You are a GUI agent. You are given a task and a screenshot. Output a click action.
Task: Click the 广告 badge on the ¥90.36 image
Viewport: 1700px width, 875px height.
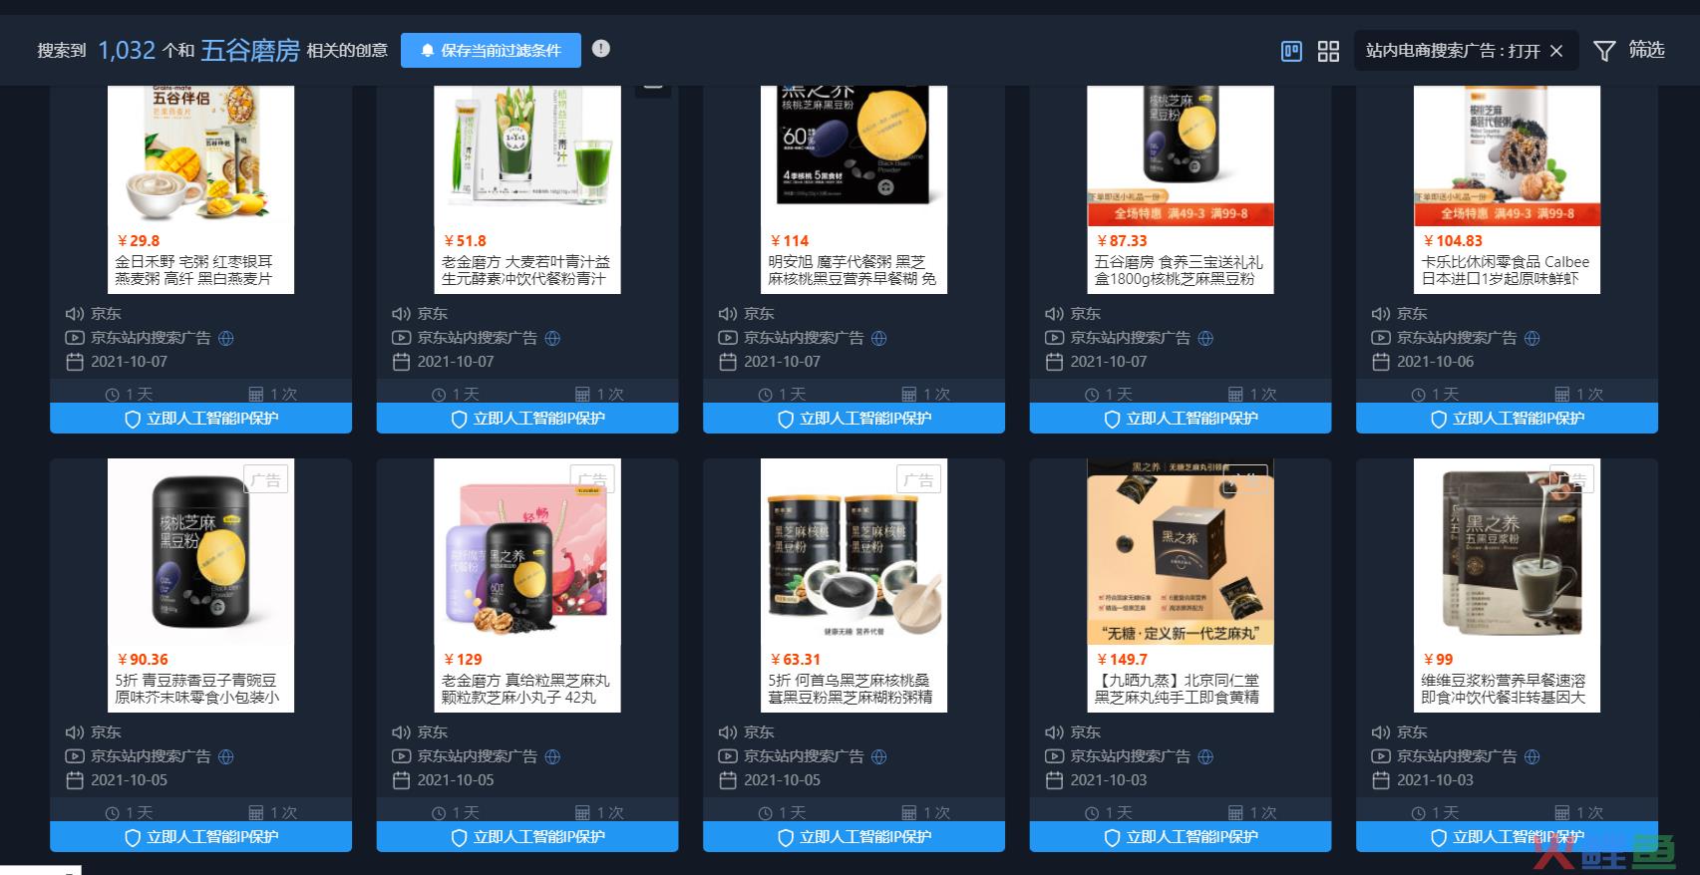pyautogui.click(x=266, y=479)
